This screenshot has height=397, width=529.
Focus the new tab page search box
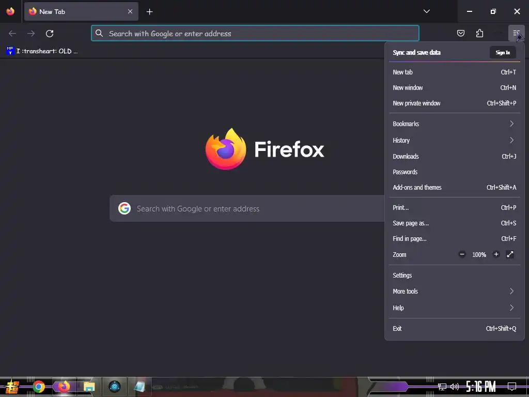pyautogui.click(x=247, y=208)
